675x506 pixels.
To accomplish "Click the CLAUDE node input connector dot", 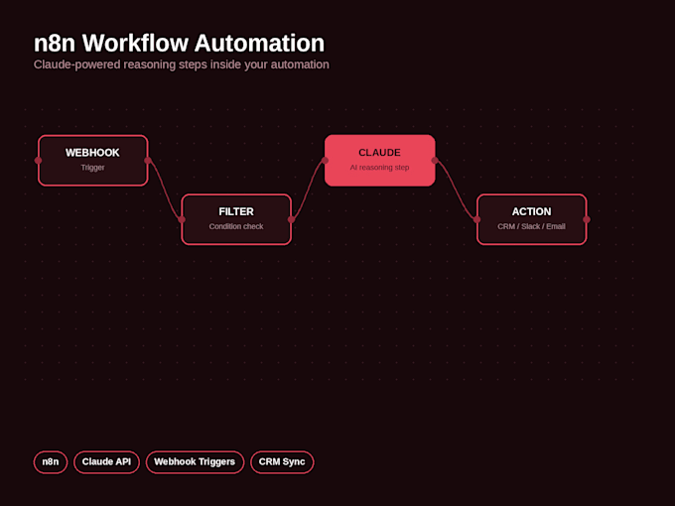I will (x=325, y=161).
